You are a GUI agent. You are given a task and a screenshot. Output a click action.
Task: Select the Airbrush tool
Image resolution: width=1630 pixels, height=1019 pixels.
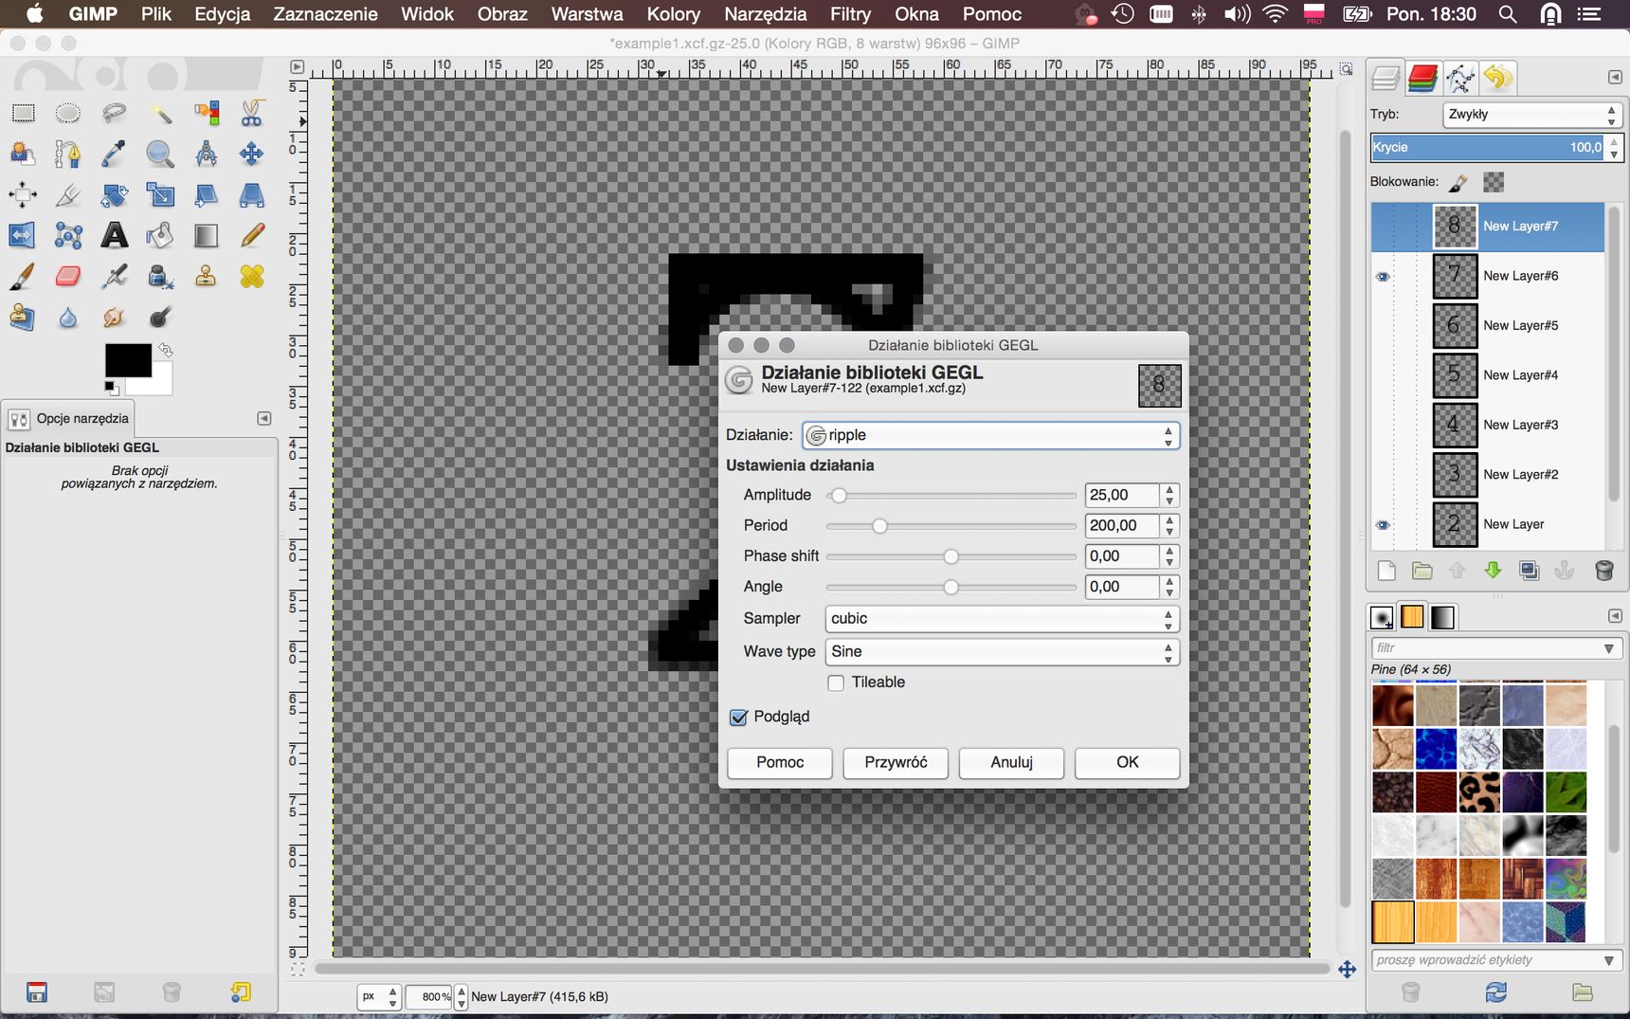click(x=115, y=277)
